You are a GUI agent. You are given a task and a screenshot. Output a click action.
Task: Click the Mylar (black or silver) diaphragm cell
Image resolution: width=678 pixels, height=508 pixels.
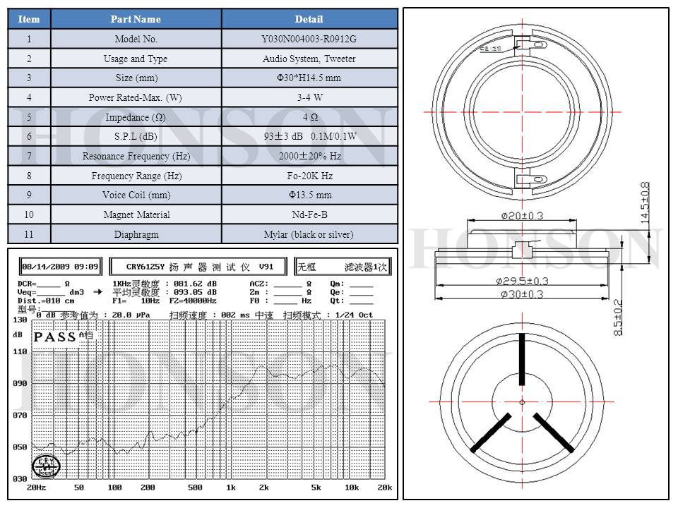[x=309, y=234]
